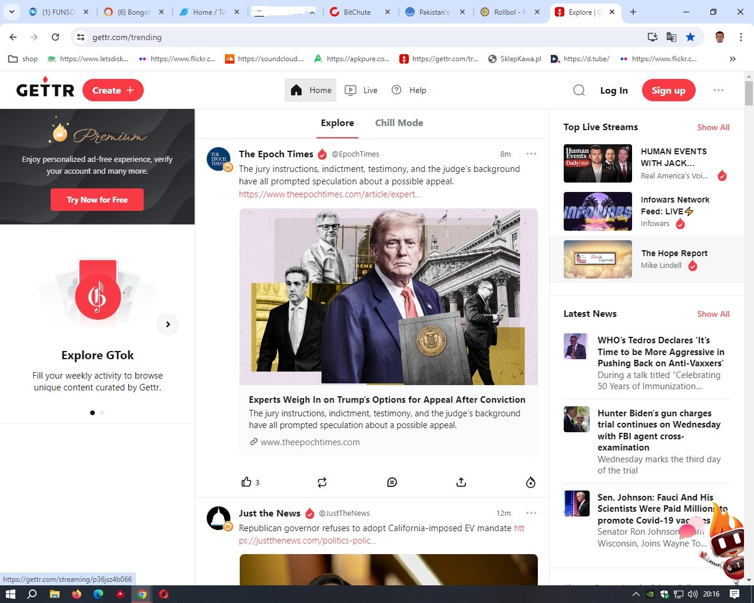Click the Live streaming icon in header

point(351,90)
